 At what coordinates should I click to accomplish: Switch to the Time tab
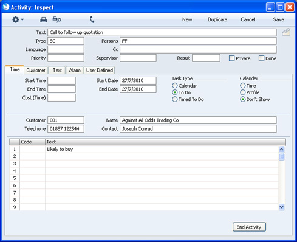tap(15, 69)
